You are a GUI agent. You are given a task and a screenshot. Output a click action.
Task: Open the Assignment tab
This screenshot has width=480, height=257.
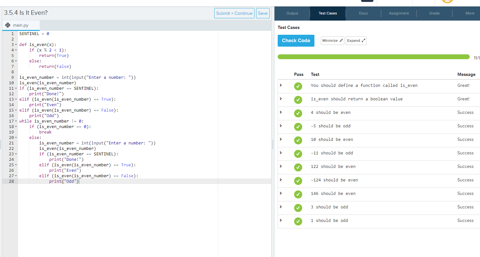(x=399, y=13)
